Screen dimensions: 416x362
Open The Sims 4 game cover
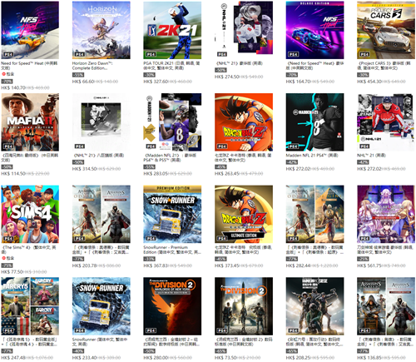pos(30,214)
